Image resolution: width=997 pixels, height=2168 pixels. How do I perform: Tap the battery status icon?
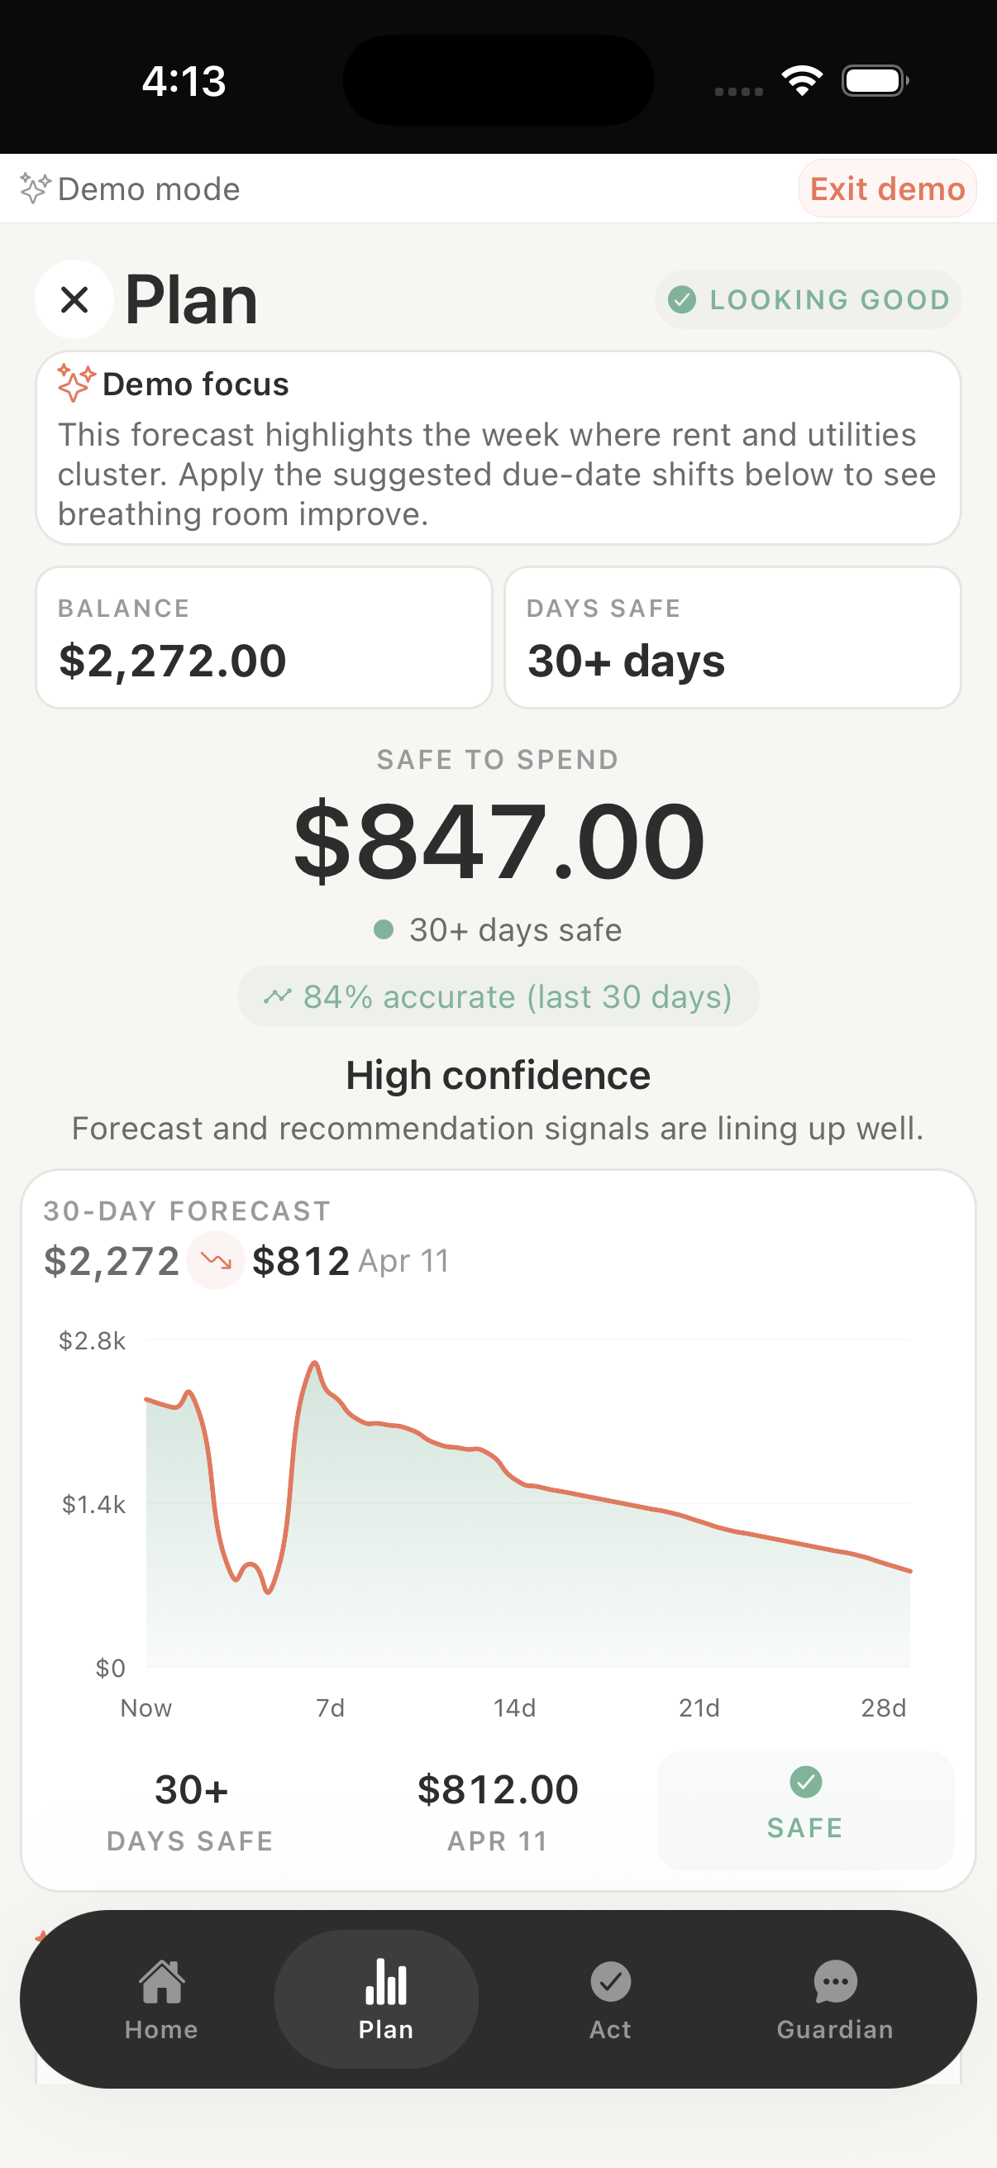pyautogui.click(x=874, y=81)
